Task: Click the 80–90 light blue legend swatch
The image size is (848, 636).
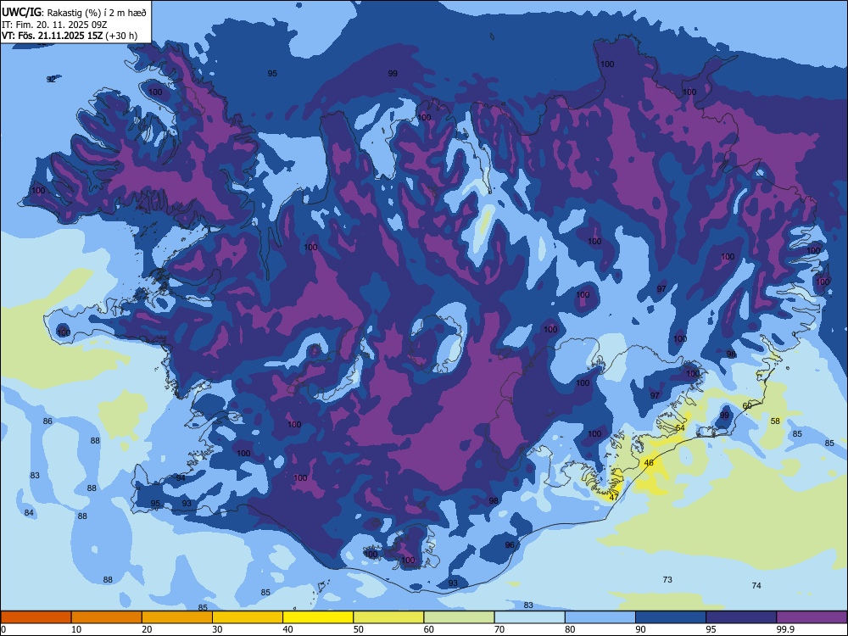Action: click(600, 617)
